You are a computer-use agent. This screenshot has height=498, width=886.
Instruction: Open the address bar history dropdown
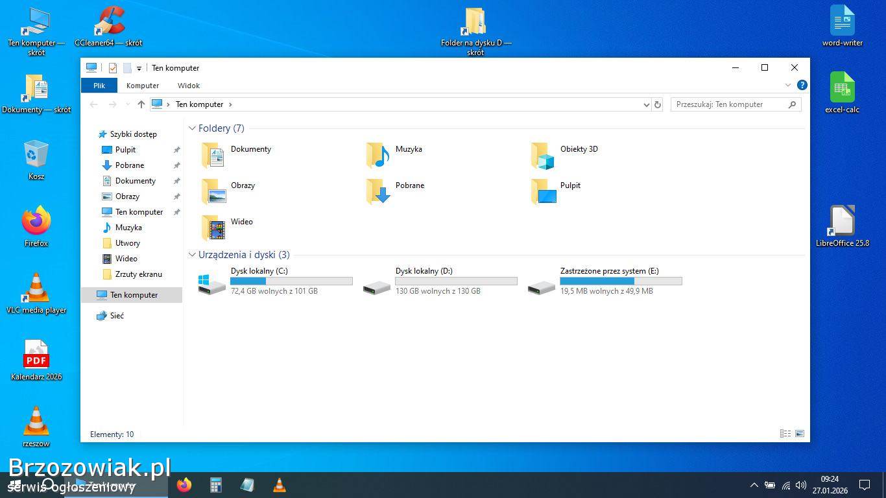tap(646, 104)
